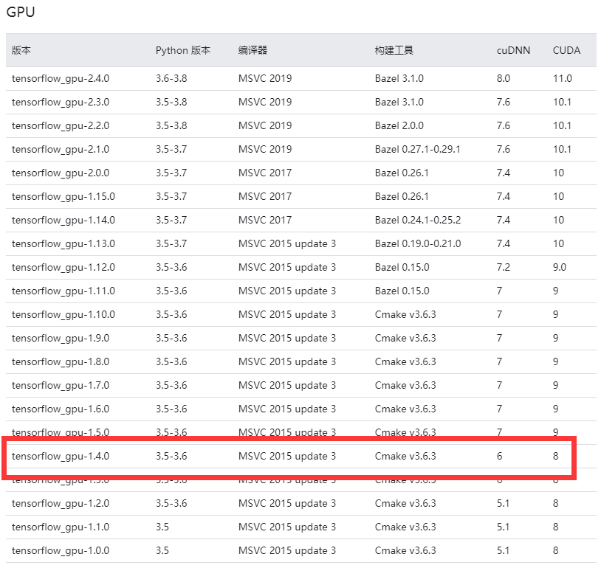Click Python range 3.6-3.8 for tensorflow_gpu-2.4.0
This screenshot has width=601, height=568.
tap(171, 78)
